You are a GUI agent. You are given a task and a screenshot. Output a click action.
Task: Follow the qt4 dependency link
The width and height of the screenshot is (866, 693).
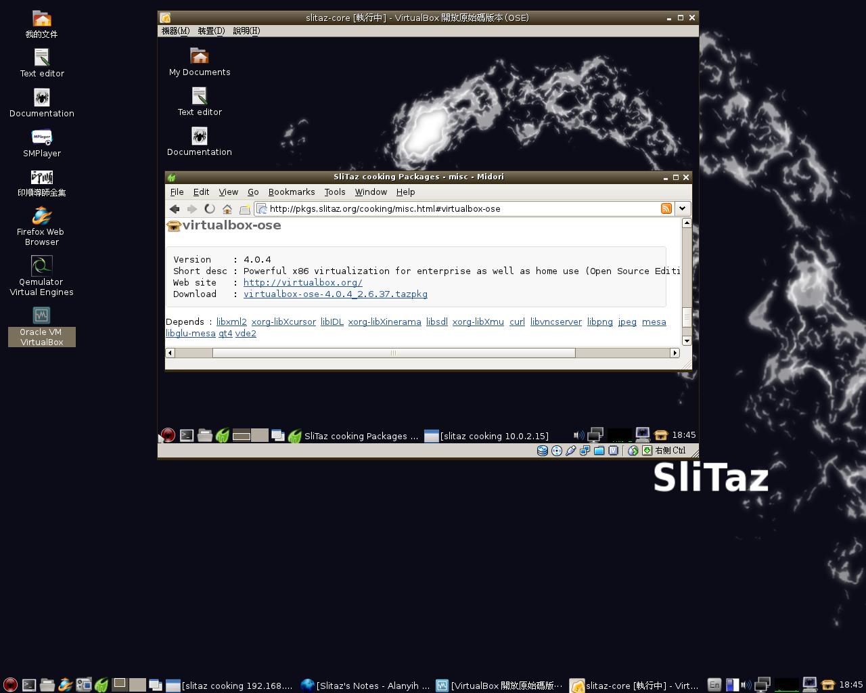pos(225,333)
